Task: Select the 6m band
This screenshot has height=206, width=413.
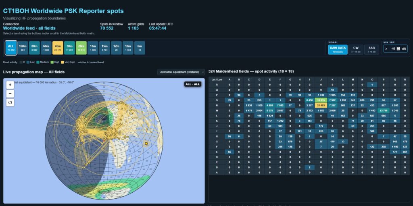Action: click(x=140, y=48)
